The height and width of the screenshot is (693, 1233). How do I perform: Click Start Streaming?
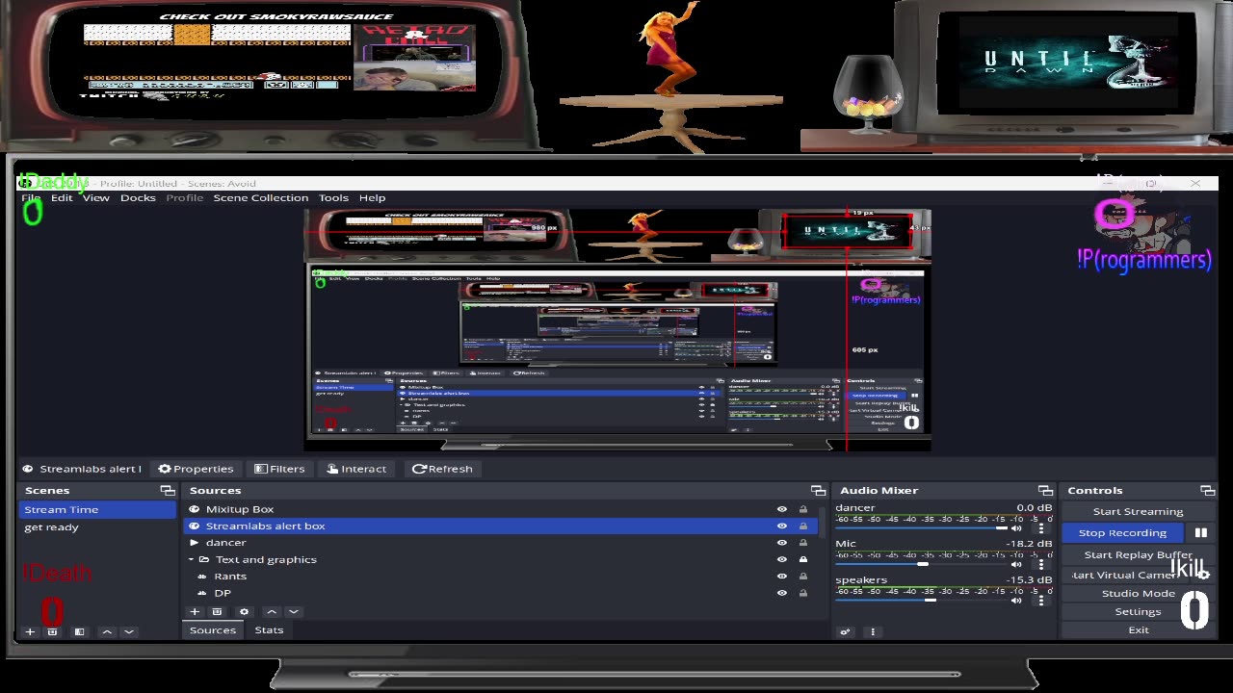[x=1138, y=511]
